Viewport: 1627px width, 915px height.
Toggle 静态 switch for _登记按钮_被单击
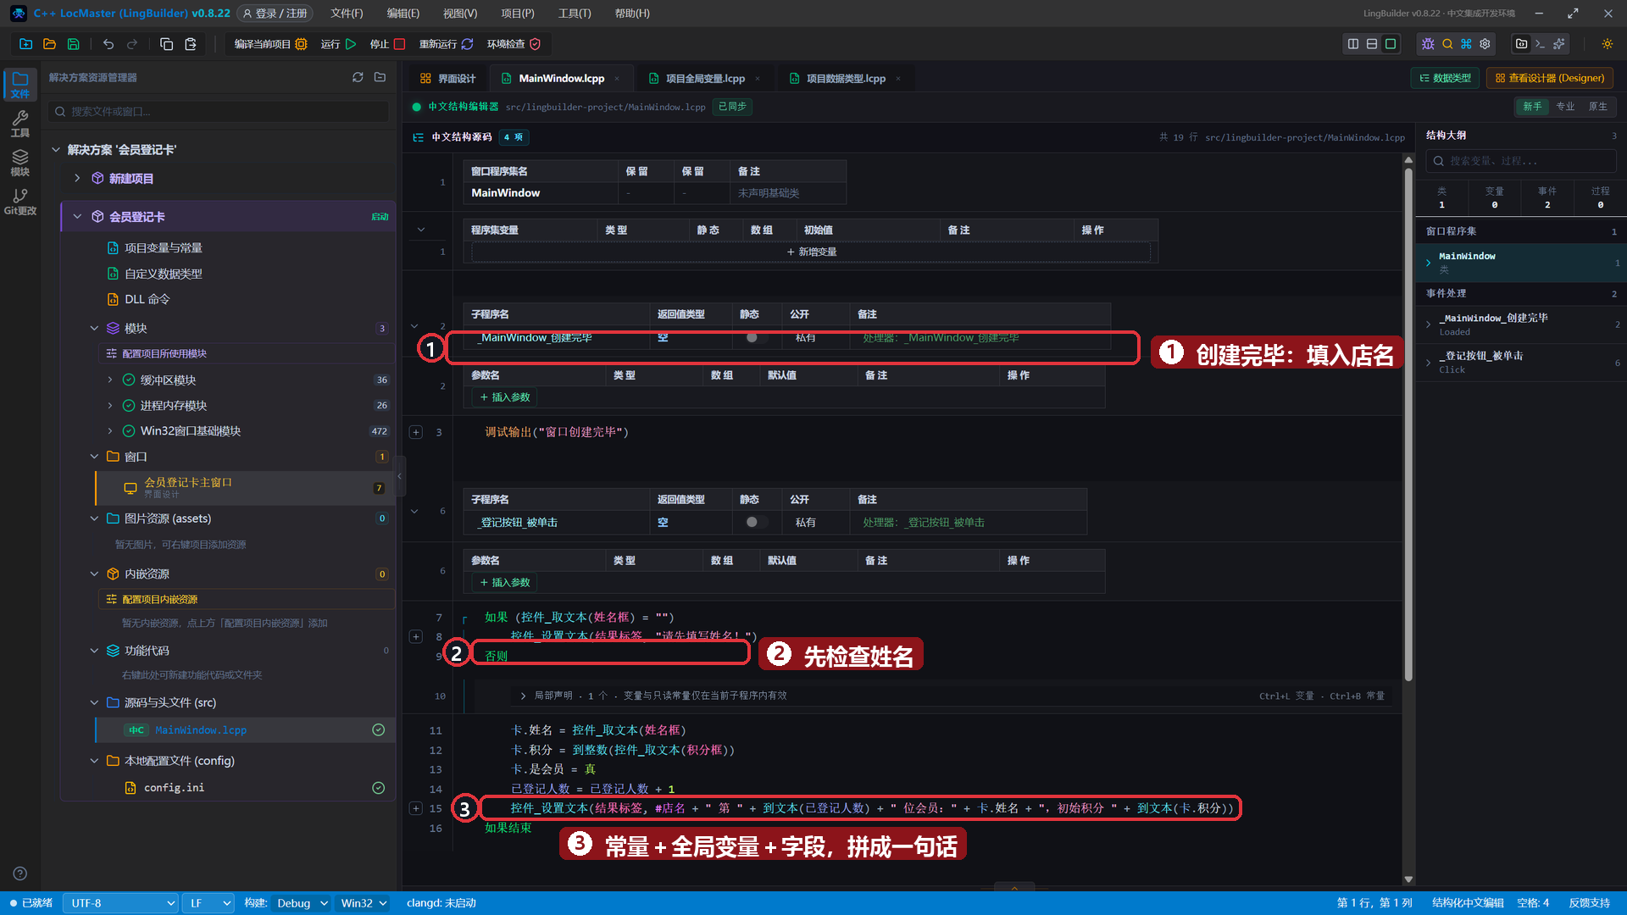pos(756,522)
